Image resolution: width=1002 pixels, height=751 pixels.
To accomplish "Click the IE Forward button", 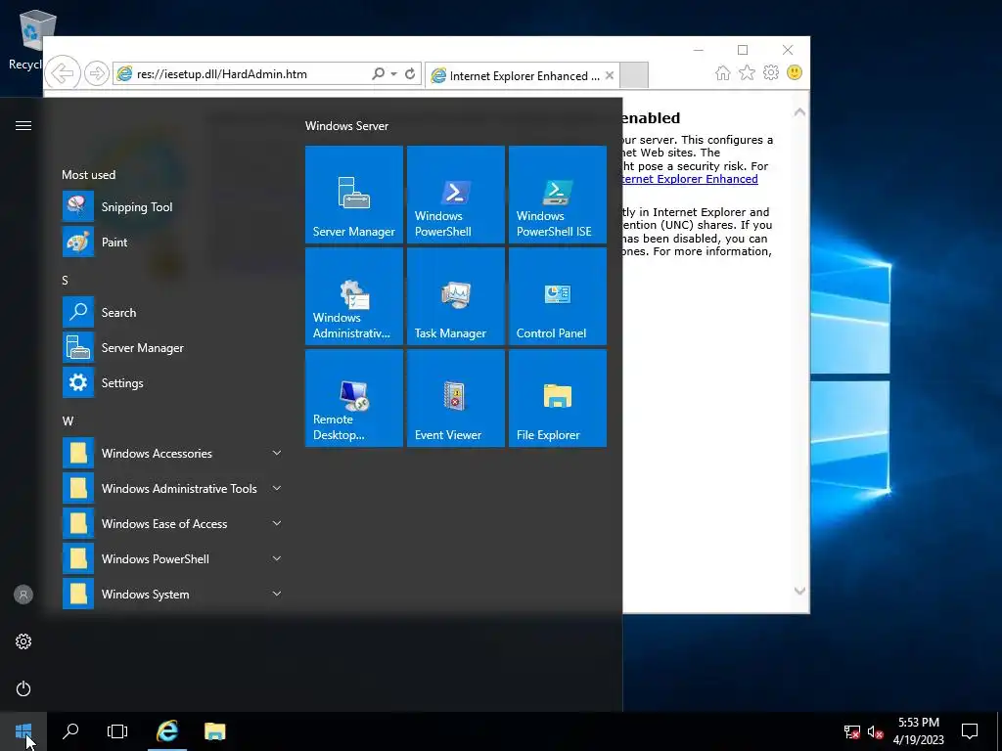I will [x=97, y=73].
